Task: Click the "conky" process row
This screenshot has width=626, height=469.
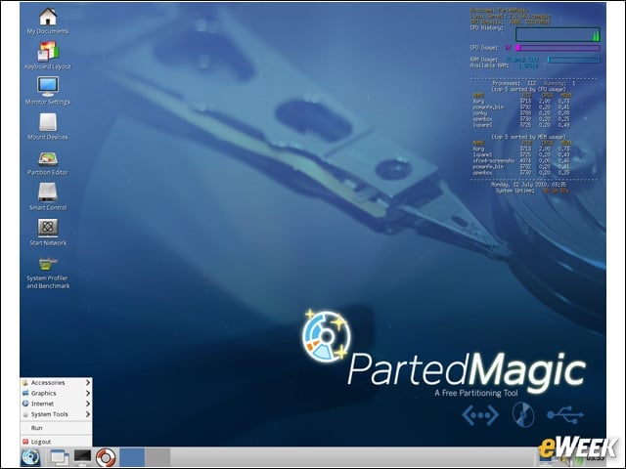Action: tap(521, 113)
